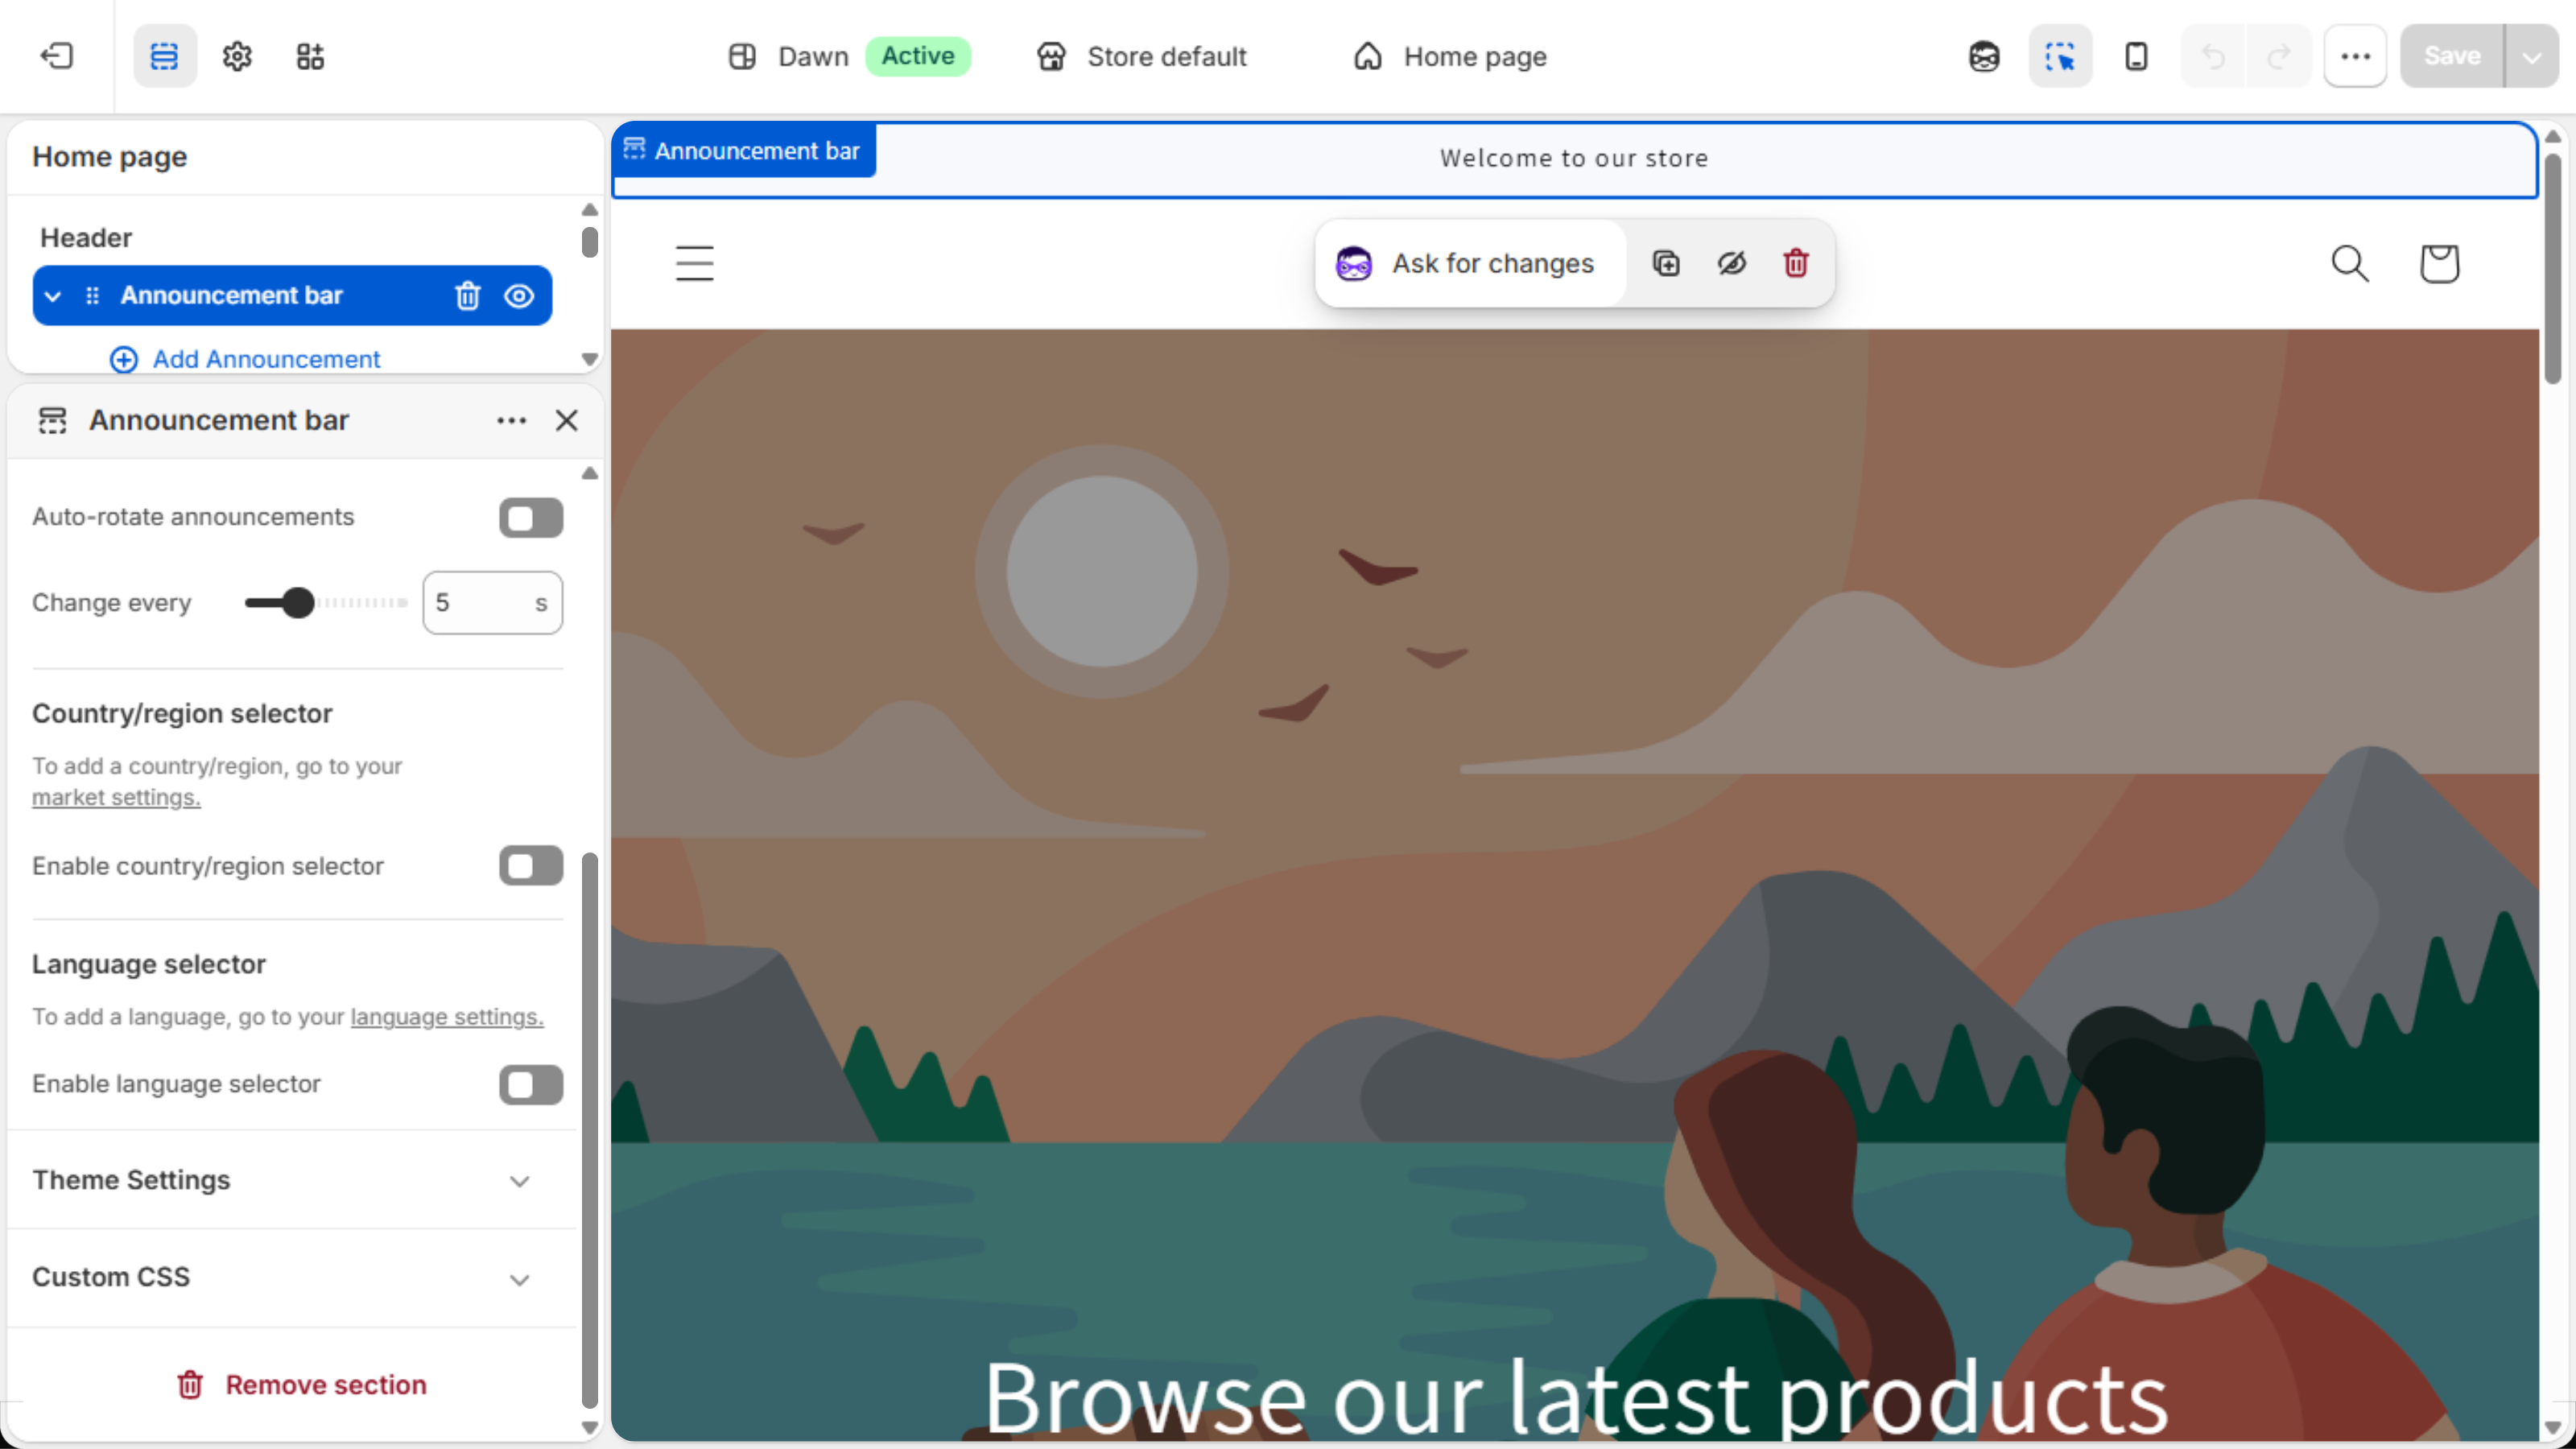
Task: Open the app embeds icon
Action: pyautogui.click(x=310, y=56)
